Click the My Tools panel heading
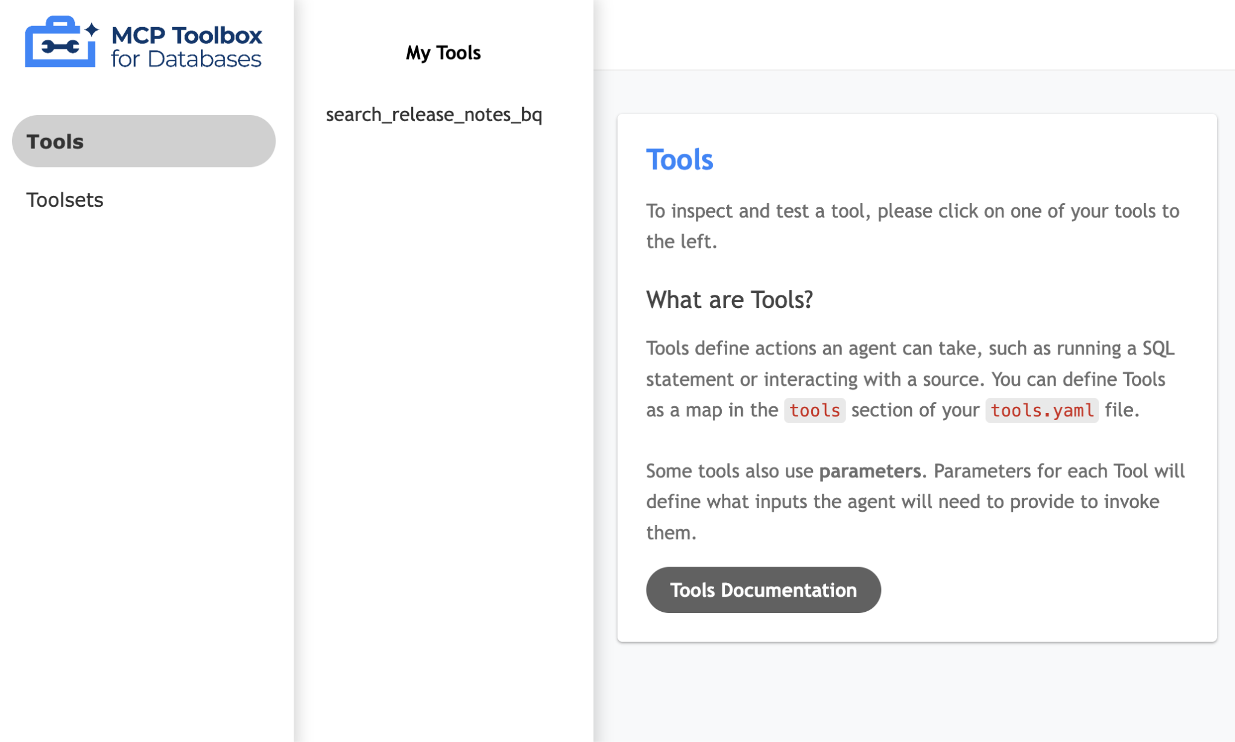Screen dimensions: 1235x742 [443, 53]
